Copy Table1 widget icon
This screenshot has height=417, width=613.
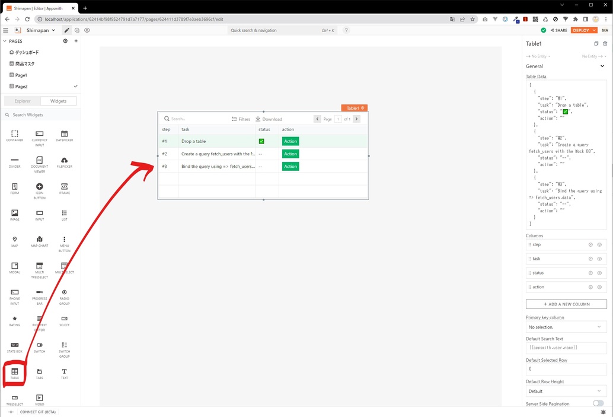click(596, 43)
